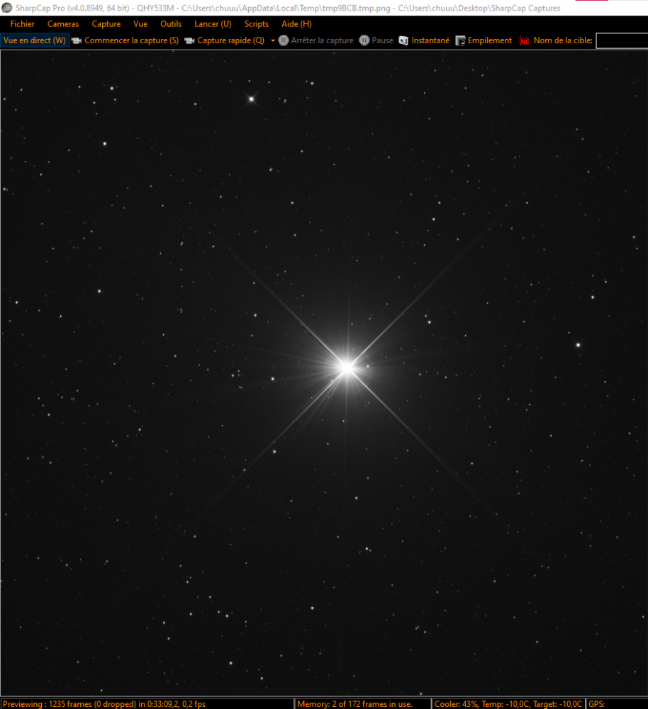
Task: Click the Commencer la capture camera icon
Action: 77,40
